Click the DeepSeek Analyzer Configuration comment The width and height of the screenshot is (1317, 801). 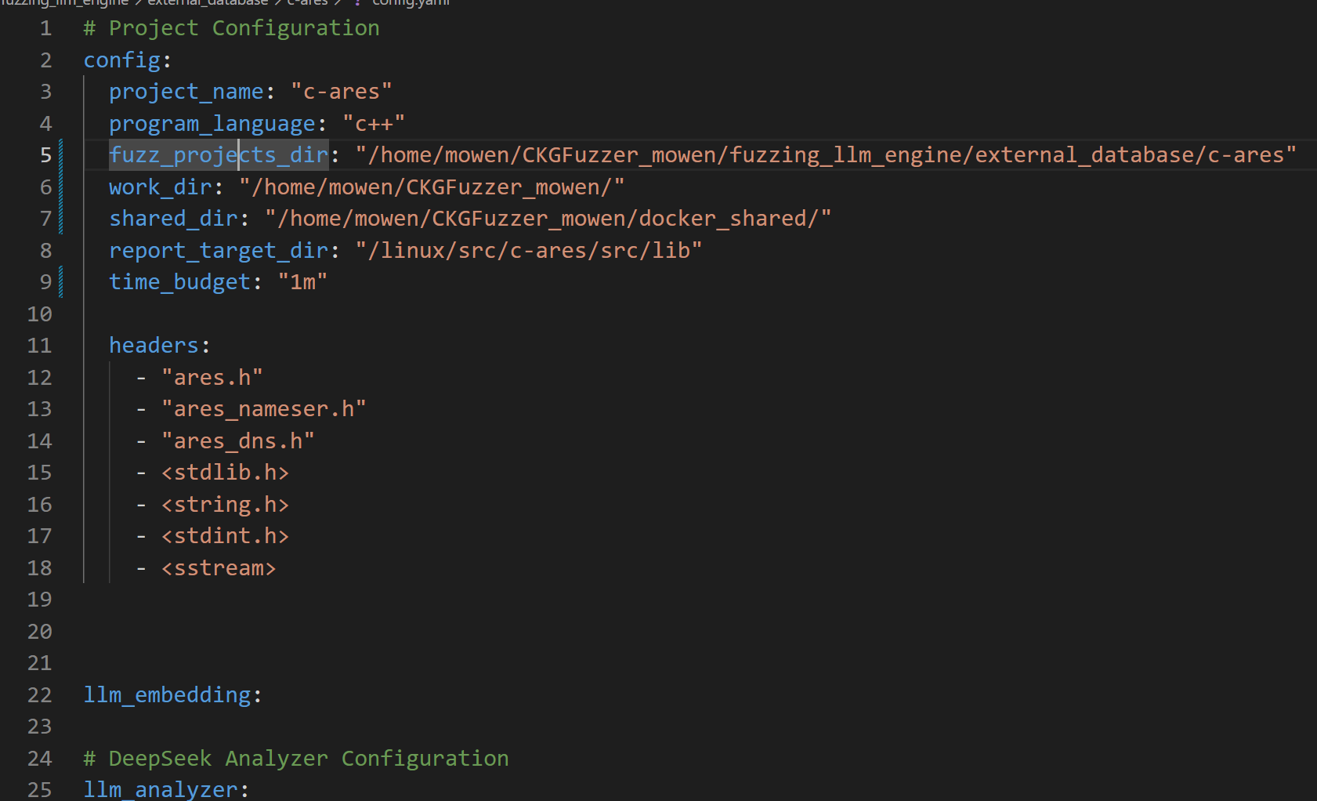296,759
